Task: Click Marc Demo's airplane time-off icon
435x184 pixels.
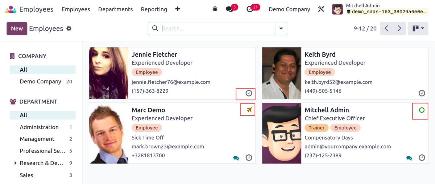Action: pyautogui.click(x=249, y=110)
